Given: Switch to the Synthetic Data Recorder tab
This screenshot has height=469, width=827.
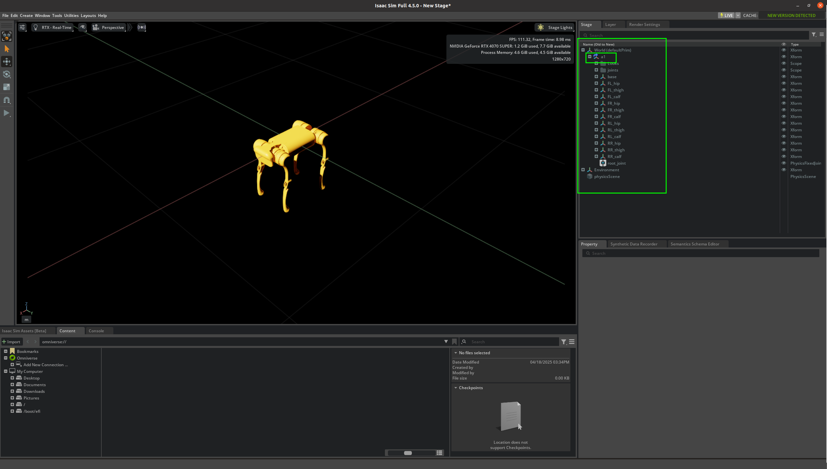Looking at the screenshot, I should [x=634, y=244].
